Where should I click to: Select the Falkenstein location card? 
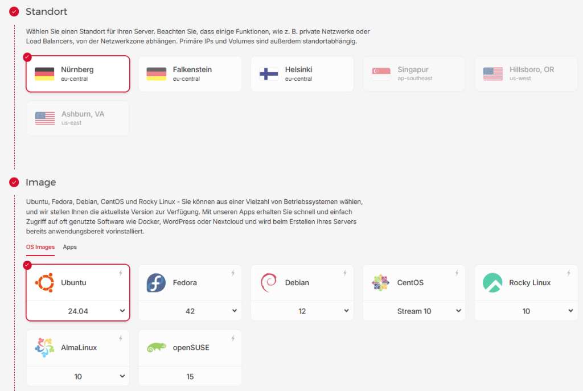190,74
